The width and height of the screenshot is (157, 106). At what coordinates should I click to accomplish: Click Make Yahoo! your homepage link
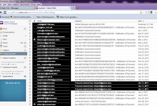[11, 23]
